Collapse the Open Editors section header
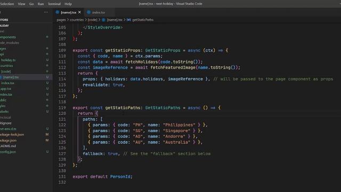This screenshot has width=341, height=192. coord(4,20)
